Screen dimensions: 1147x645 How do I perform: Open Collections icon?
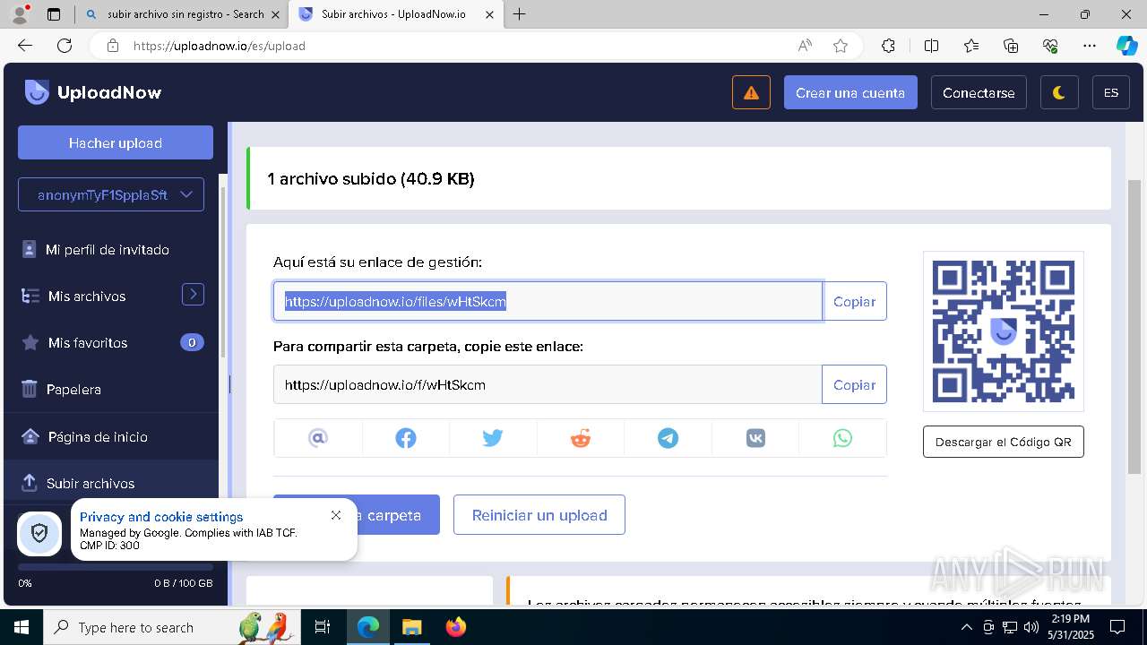click(1011, 46)
